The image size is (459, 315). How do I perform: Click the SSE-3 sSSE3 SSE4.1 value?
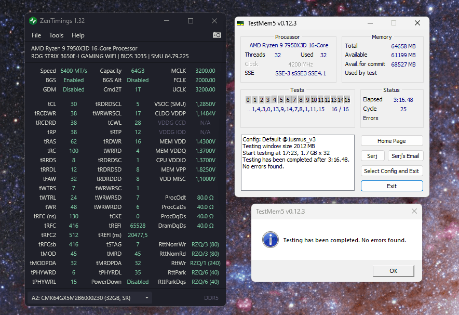pos(300,73)
